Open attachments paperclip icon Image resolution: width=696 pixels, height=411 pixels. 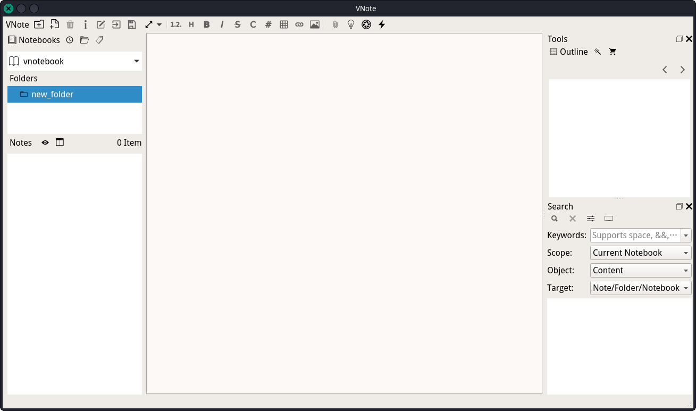[335, 24]
